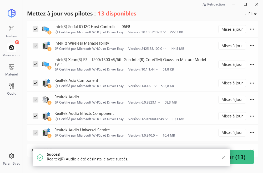Update Realtek Asio Component driver
This screenshot has height=173, width=263.
pos(232,83)
